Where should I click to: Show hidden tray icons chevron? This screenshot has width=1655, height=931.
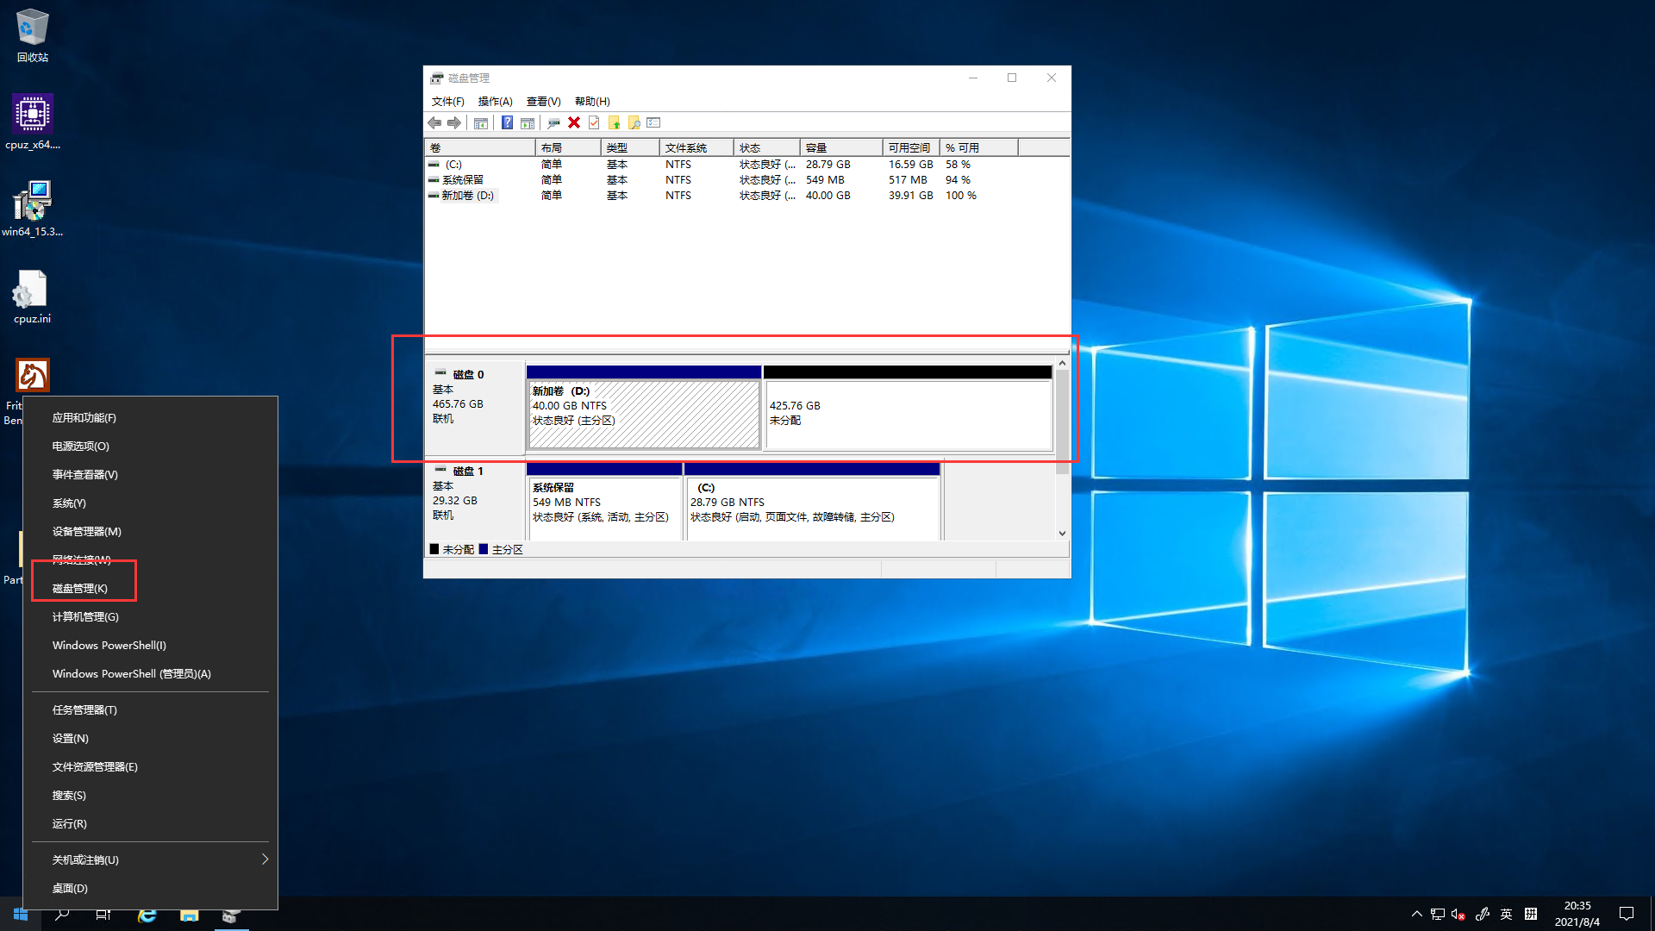click(x=1416, y=914)
